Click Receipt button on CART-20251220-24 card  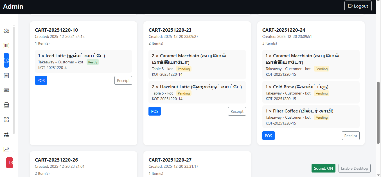click(351, 136)
